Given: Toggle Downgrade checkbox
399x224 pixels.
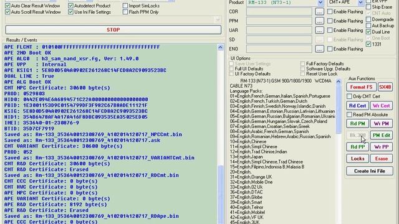Looking at the screenshot, I should 368,19.
